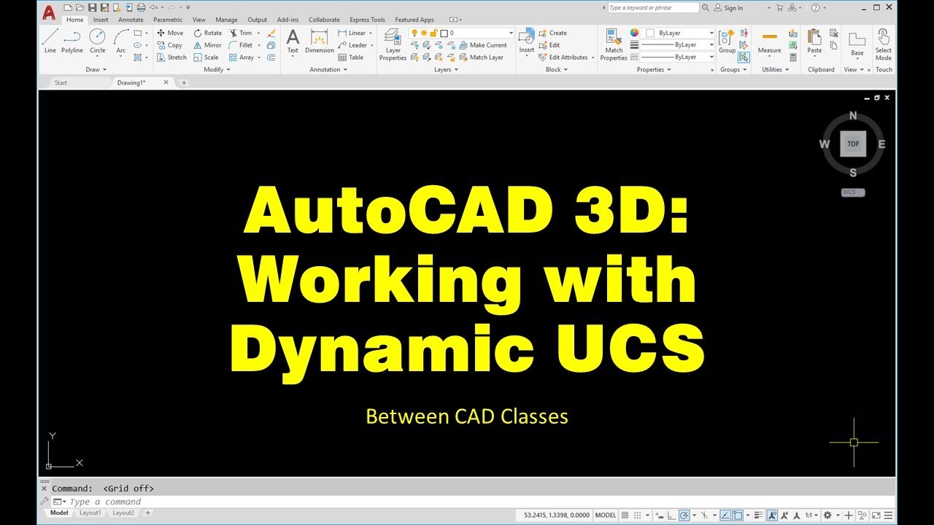Select the Circle tool
934x525 pixels.
97,41
